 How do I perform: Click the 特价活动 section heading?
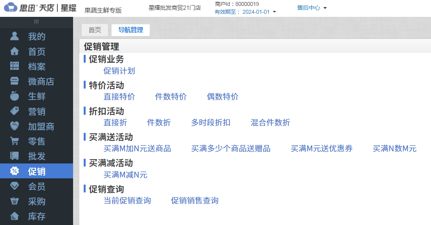pos(106,85)
